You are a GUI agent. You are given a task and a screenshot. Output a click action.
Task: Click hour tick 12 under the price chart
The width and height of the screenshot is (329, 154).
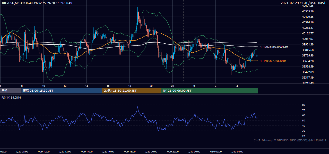click(x=65, y=86)
